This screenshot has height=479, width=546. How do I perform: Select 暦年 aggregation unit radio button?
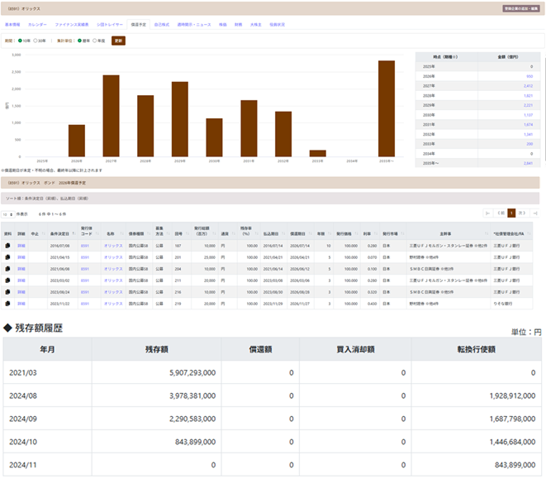pyautogui.click(x=80, y=41)
